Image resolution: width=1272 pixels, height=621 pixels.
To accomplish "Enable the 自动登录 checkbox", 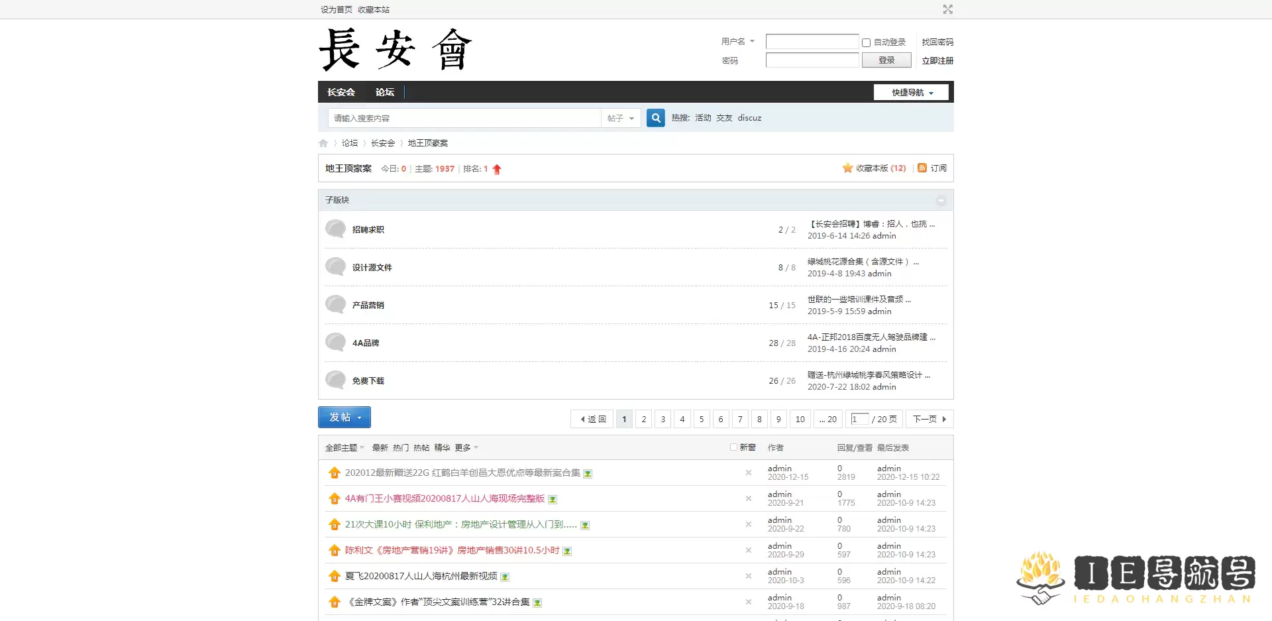I will point(866,42).
